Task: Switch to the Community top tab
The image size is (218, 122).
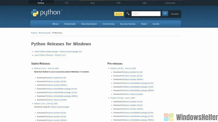Action: pos(170,3)
